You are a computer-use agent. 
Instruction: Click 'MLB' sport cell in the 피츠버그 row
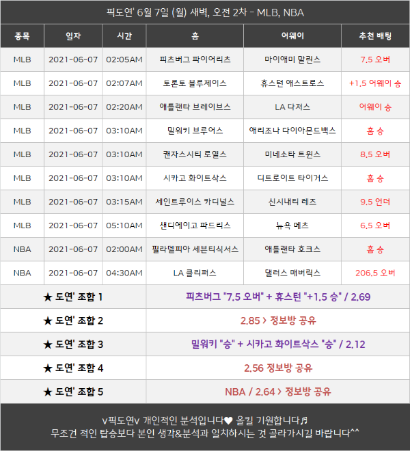click(x=22, y=59)
